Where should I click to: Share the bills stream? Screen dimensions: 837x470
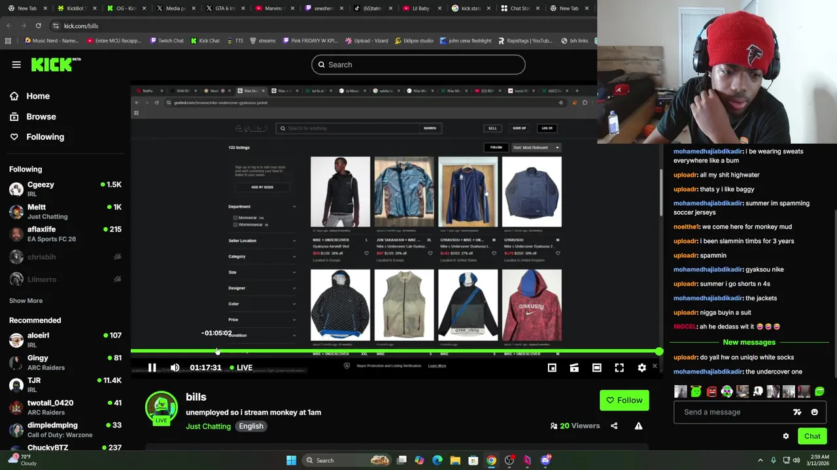tap(614, 426)
